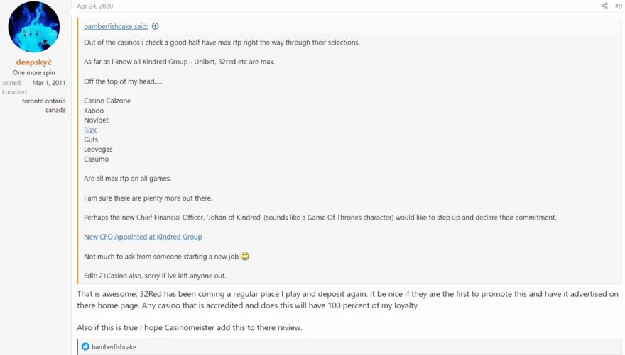625x355 pixels.
Task: Open the deepsky2 username profile link
Action: (33, 62)
